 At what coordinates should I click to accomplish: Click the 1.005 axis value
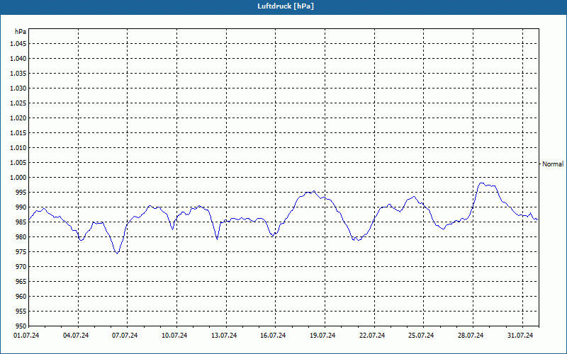coord(18,163)
